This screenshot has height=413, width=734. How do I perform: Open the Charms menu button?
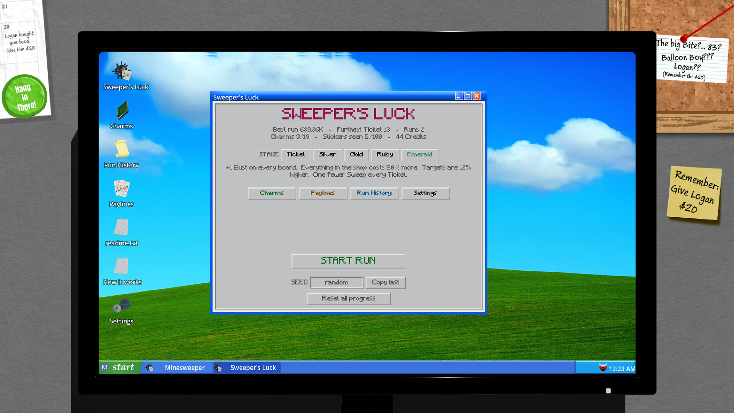click(x=272, y=193)
